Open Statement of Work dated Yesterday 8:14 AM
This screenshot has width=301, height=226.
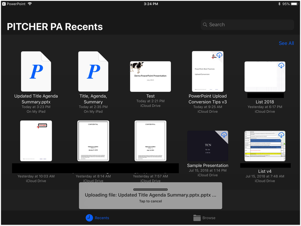coord(93,141)
